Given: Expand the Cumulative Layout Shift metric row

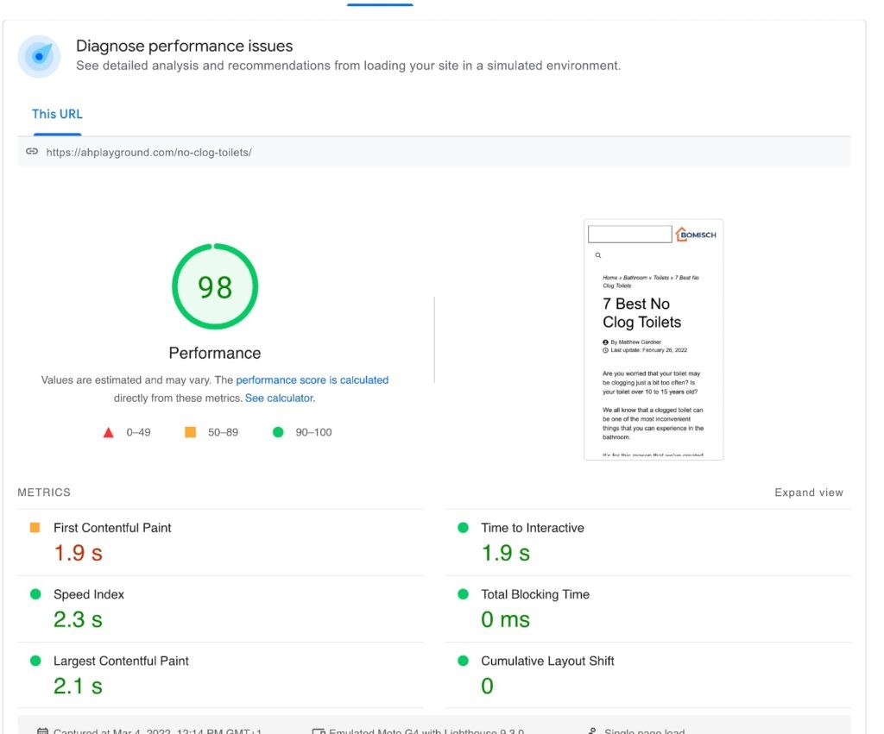Looking at the screenshot, I should pyautogui.click(x=547, y=661).
